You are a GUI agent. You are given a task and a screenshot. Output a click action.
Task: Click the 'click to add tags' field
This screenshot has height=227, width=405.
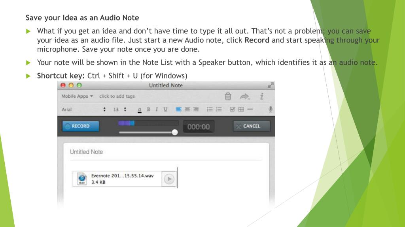[x=117, y=96]
